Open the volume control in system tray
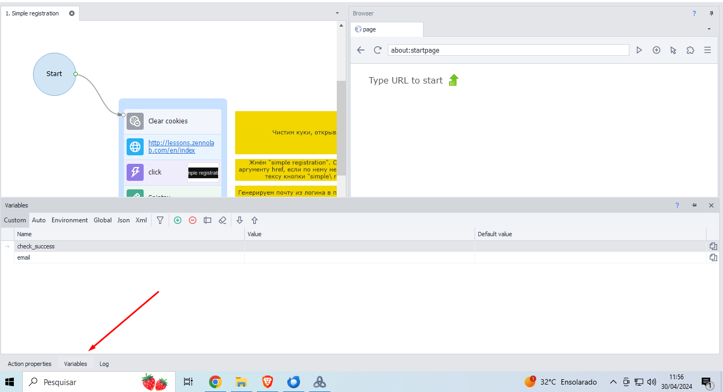The width and height of the screenshot is (723, 392). 652,382
